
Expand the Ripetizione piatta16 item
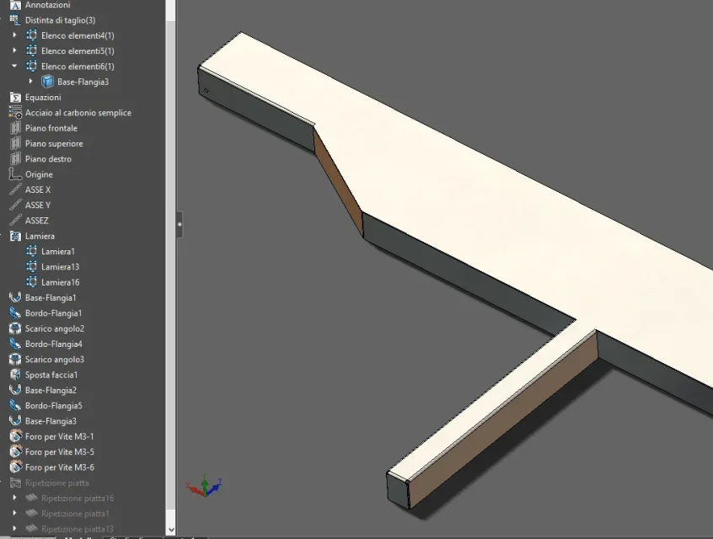pos(14,498)
